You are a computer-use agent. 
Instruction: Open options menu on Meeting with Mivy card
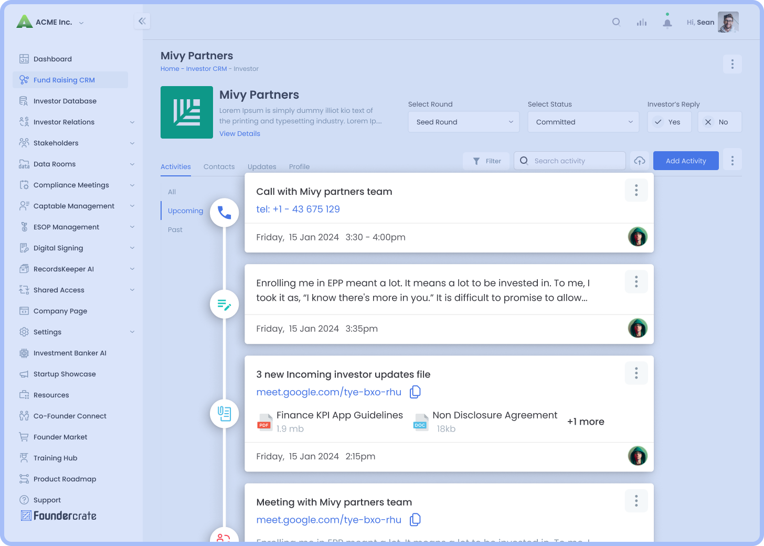coord(636,501)
